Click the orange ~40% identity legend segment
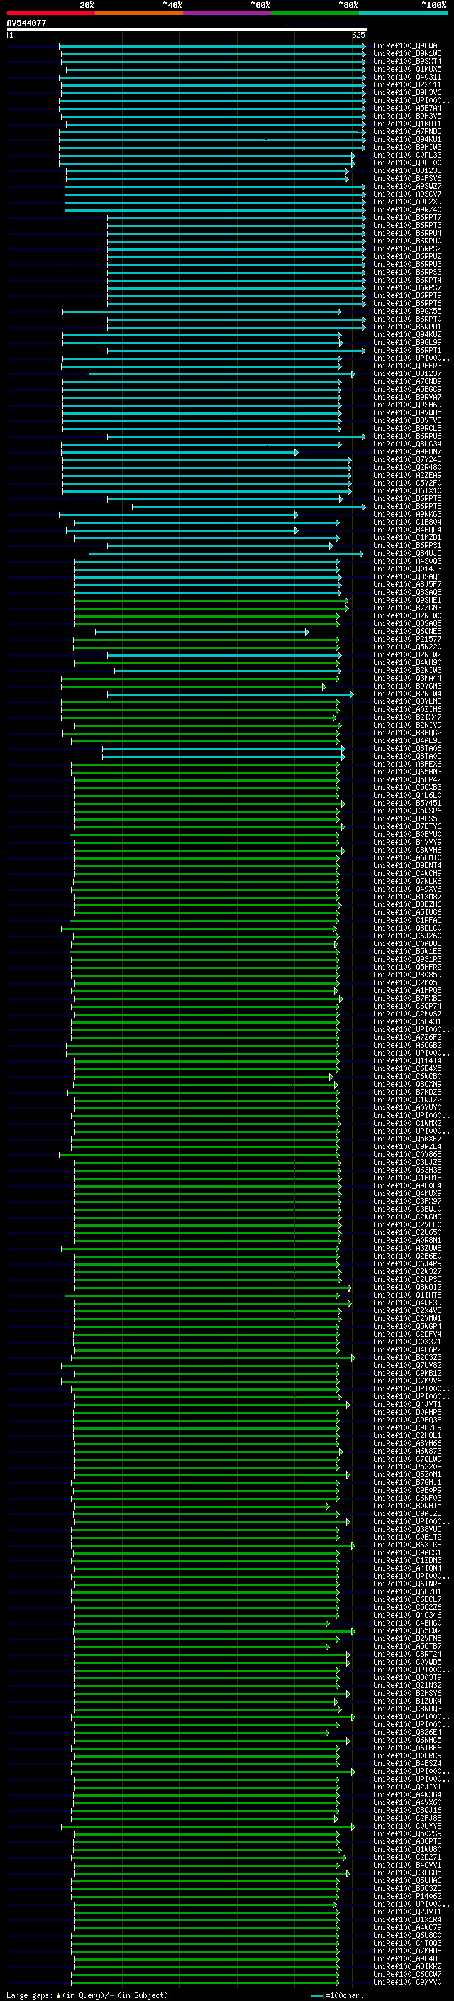Screen dimensions: 454x2001 pos(139,13)
